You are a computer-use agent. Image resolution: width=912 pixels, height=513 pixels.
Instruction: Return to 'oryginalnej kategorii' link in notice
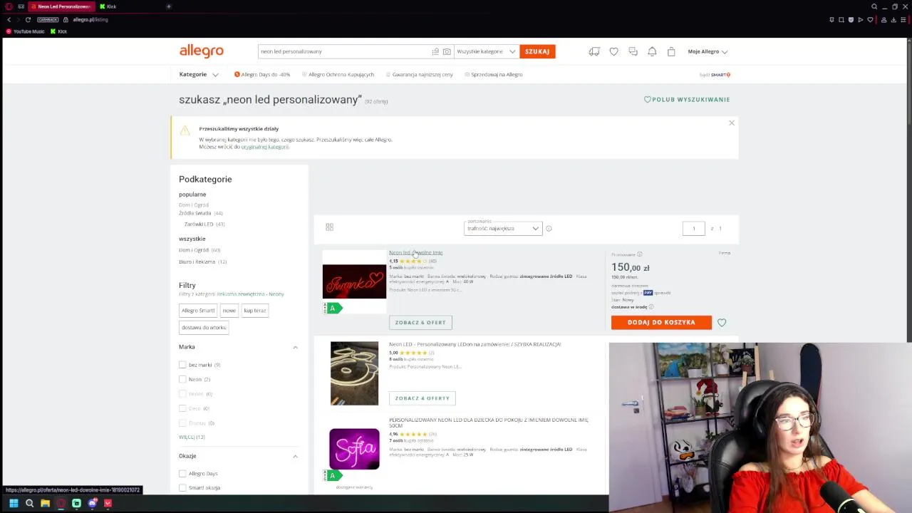(265, 147)
